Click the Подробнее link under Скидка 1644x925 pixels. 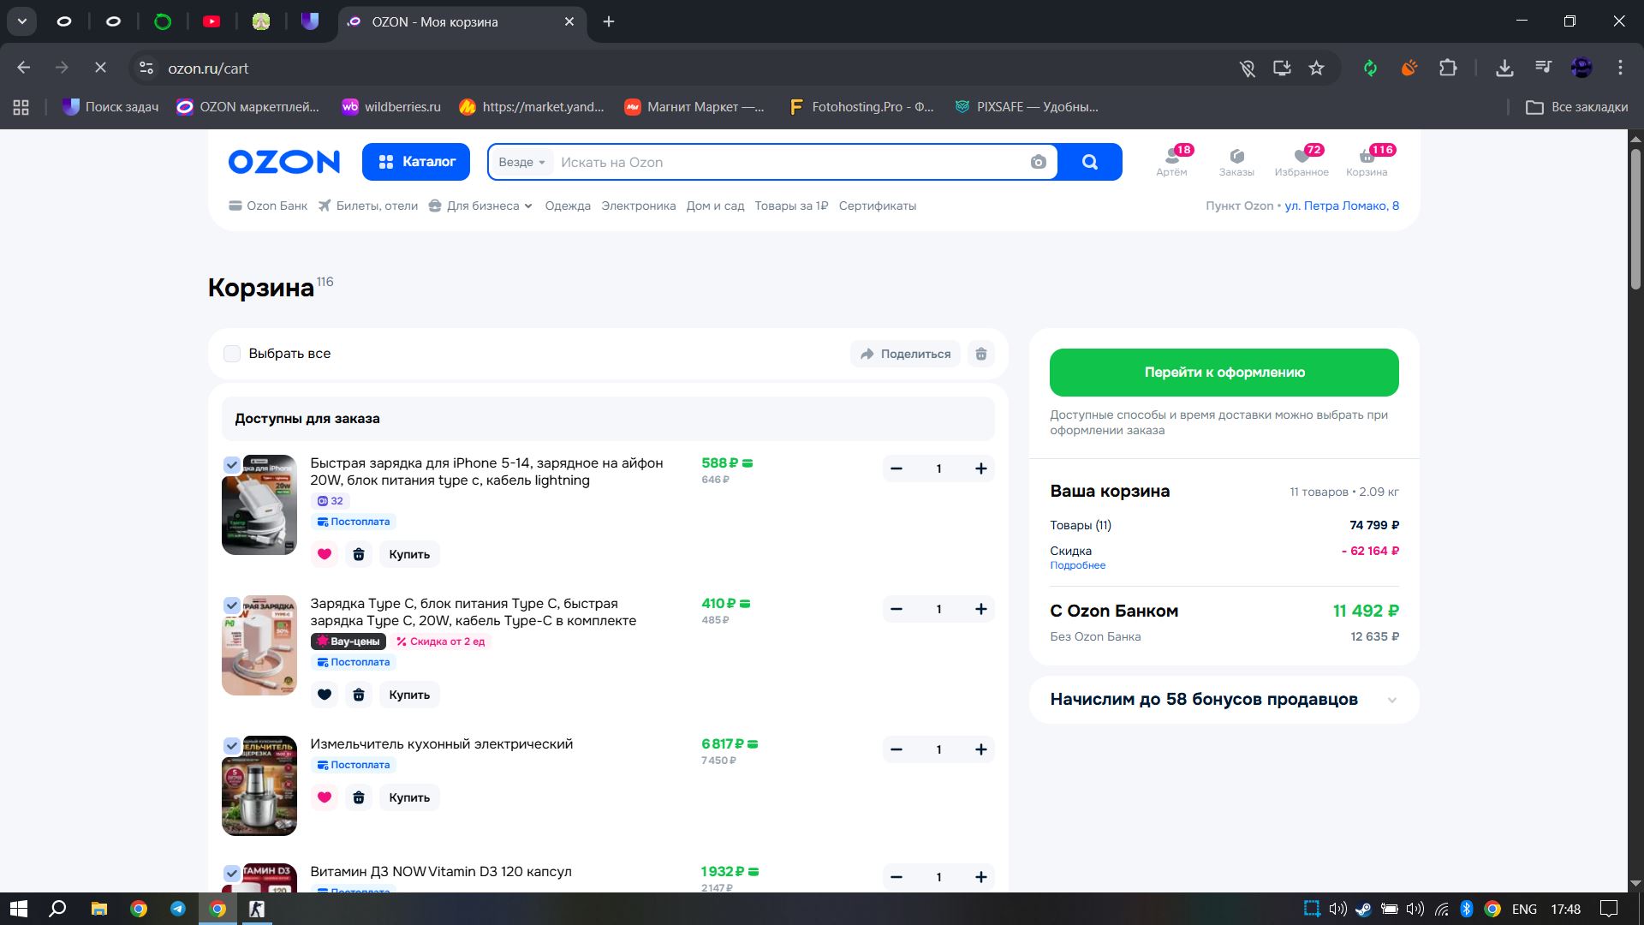click(1077, 565)
